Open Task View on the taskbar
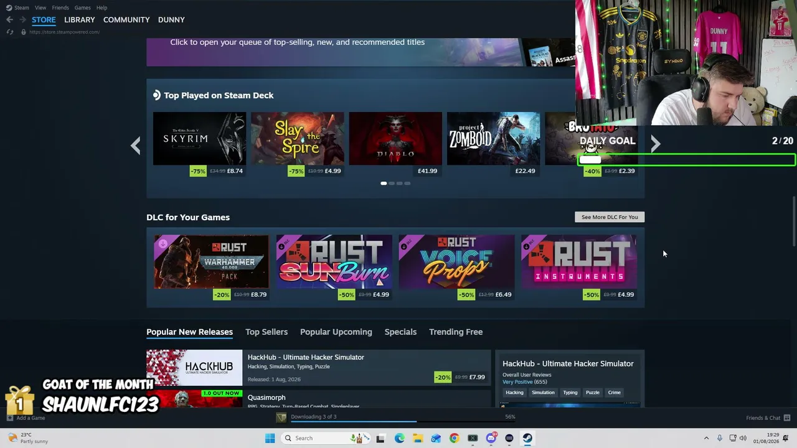This screenshot has width=797, height=448. 380,438
